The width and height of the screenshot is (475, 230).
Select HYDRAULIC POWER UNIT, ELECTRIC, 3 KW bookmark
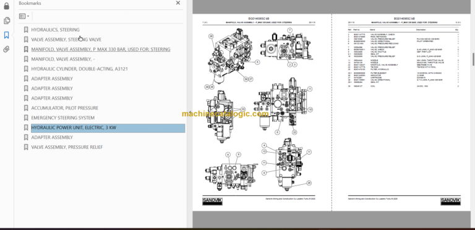click(x=108, y=128)
